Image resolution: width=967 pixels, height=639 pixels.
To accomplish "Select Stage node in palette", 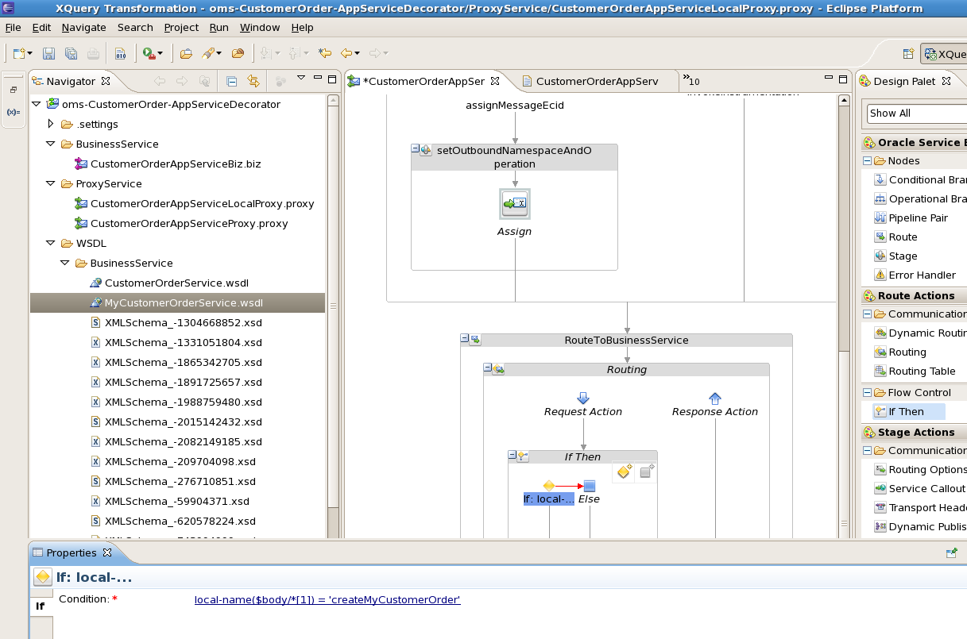I will (895, 256).
